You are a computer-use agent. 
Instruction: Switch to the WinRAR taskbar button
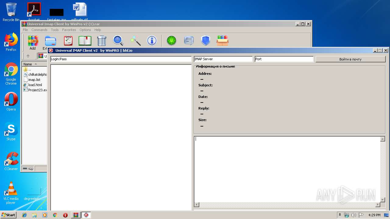click(x=76, y=215)
